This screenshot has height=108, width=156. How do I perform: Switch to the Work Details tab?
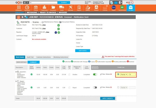tap(20, 57)
